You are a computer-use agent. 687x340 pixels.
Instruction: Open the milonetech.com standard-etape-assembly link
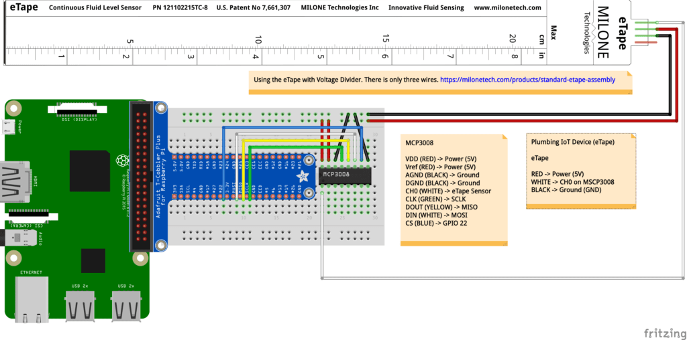point(527,80)
